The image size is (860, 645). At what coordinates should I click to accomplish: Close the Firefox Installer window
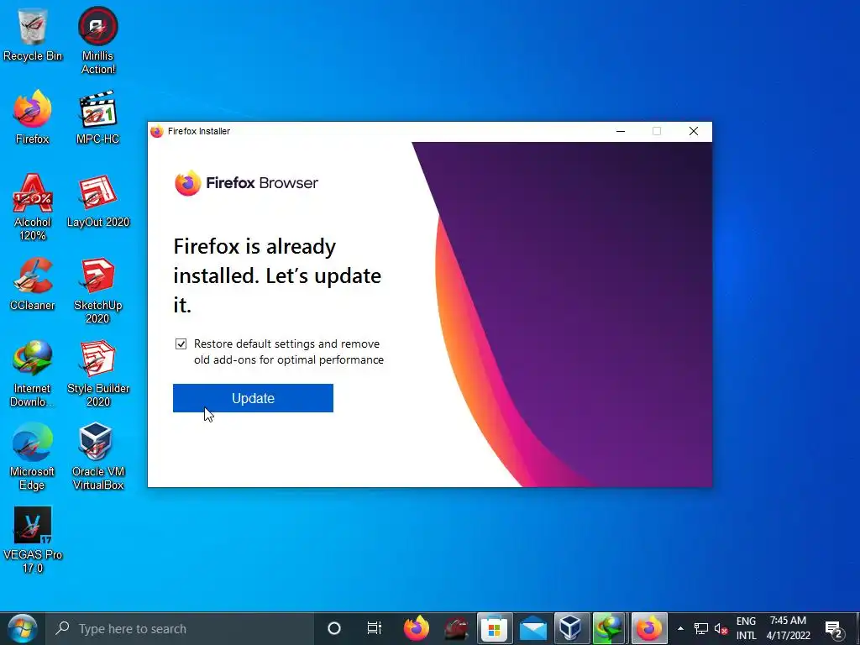[x=693, y=131]
